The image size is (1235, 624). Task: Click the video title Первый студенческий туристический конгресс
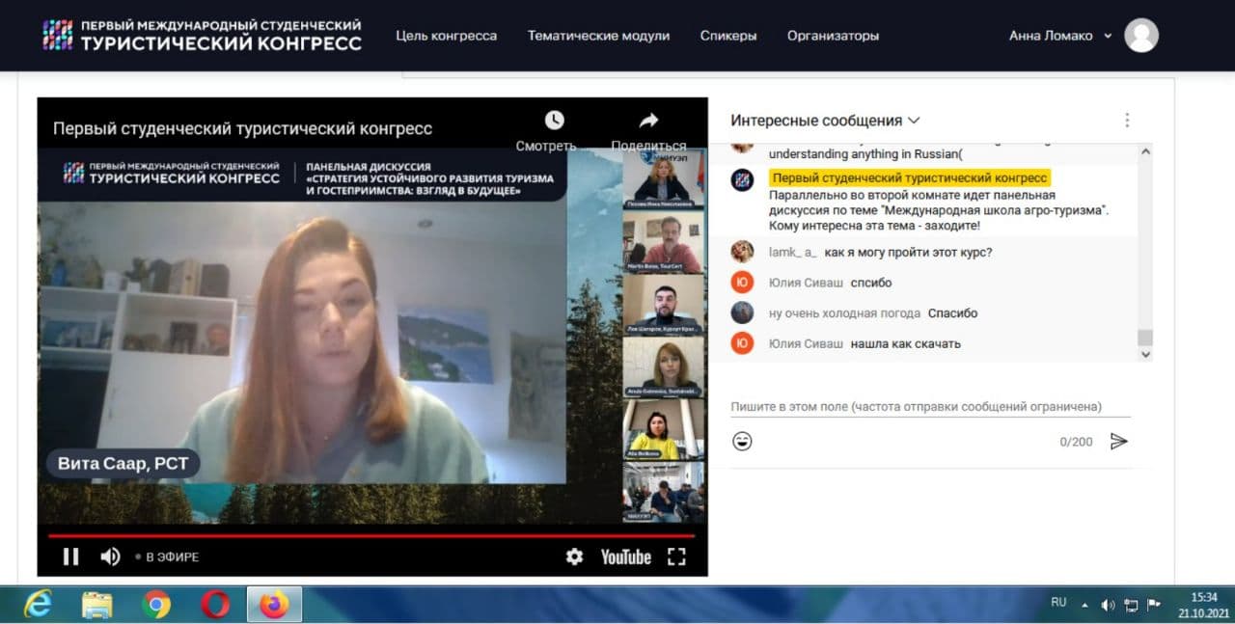point(242,128)
